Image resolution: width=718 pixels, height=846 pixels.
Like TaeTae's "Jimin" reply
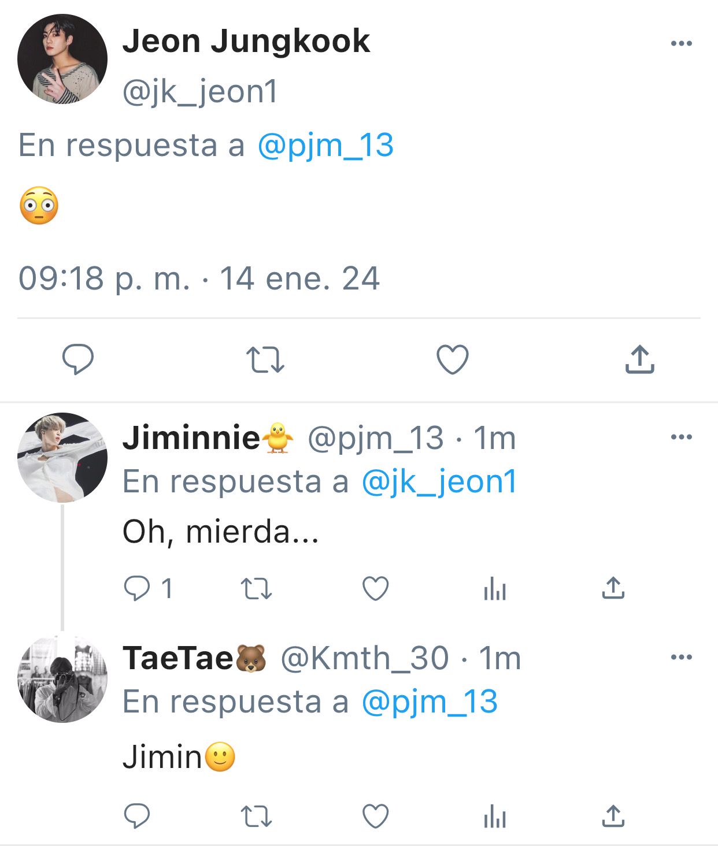pyautogui.click(x=375, y=816)
